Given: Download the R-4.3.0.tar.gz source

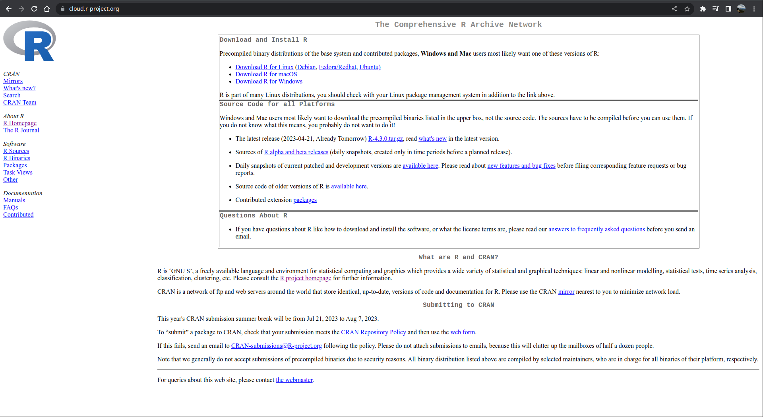Looking at the screenshot, I should click(x=385, y=139).
